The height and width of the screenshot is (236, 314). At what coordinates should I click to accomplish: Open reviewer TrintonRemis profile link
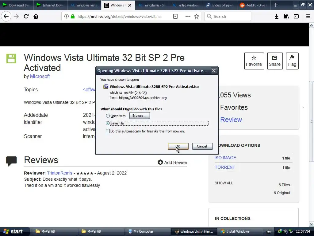[60, 173]
